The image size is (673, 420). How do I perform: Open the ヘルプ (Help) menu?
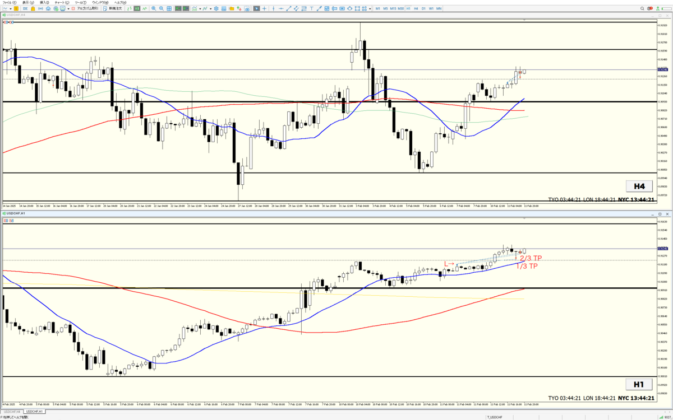pos(120,3)
